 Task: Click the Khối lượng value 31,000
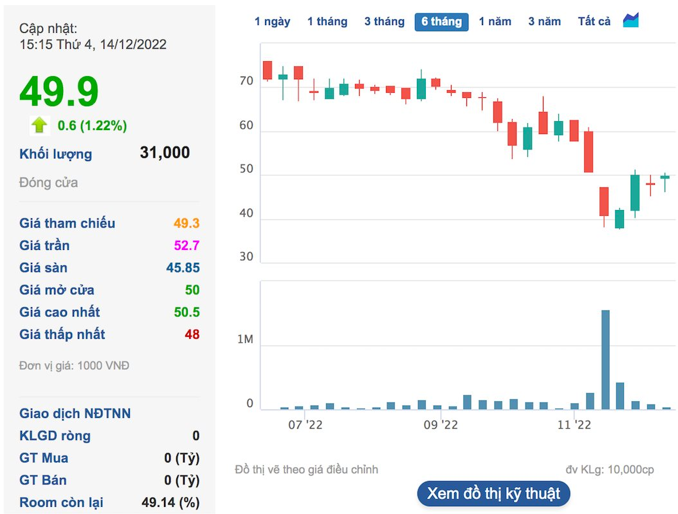[x=165, y=153]
